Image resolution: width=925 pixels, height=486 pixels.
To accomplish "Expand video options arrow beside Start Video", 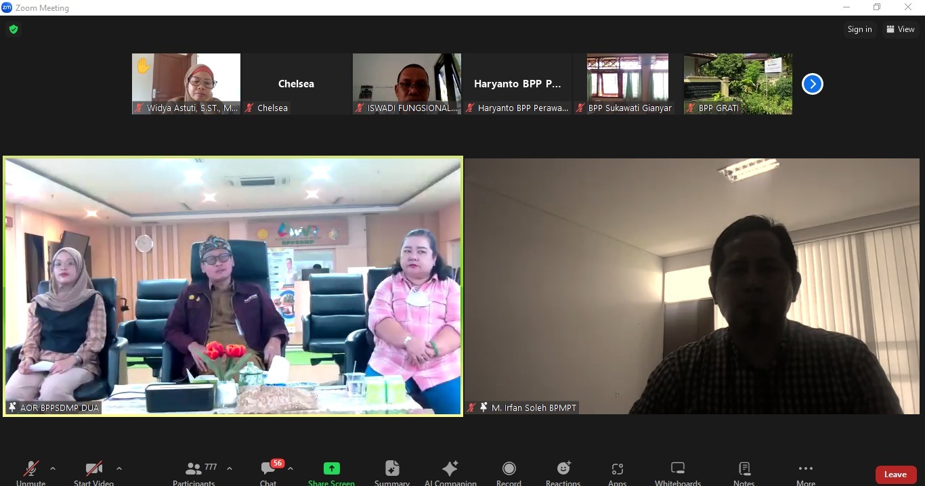I will [119, 468].
